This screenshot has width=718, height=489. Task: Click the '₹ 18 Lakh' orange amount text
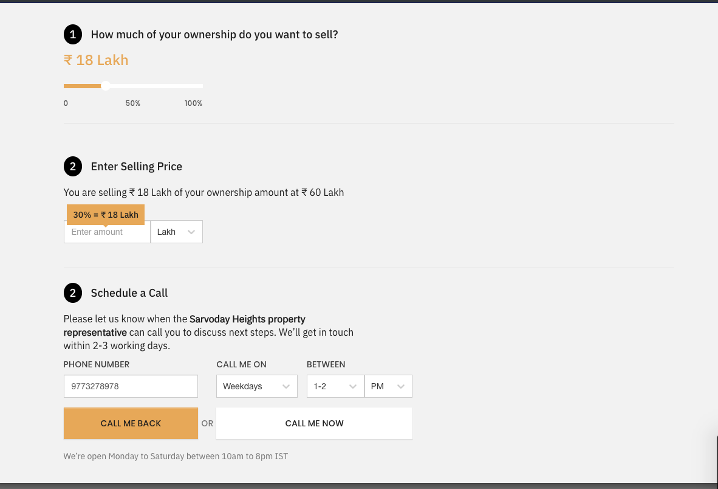pos(96,60)
